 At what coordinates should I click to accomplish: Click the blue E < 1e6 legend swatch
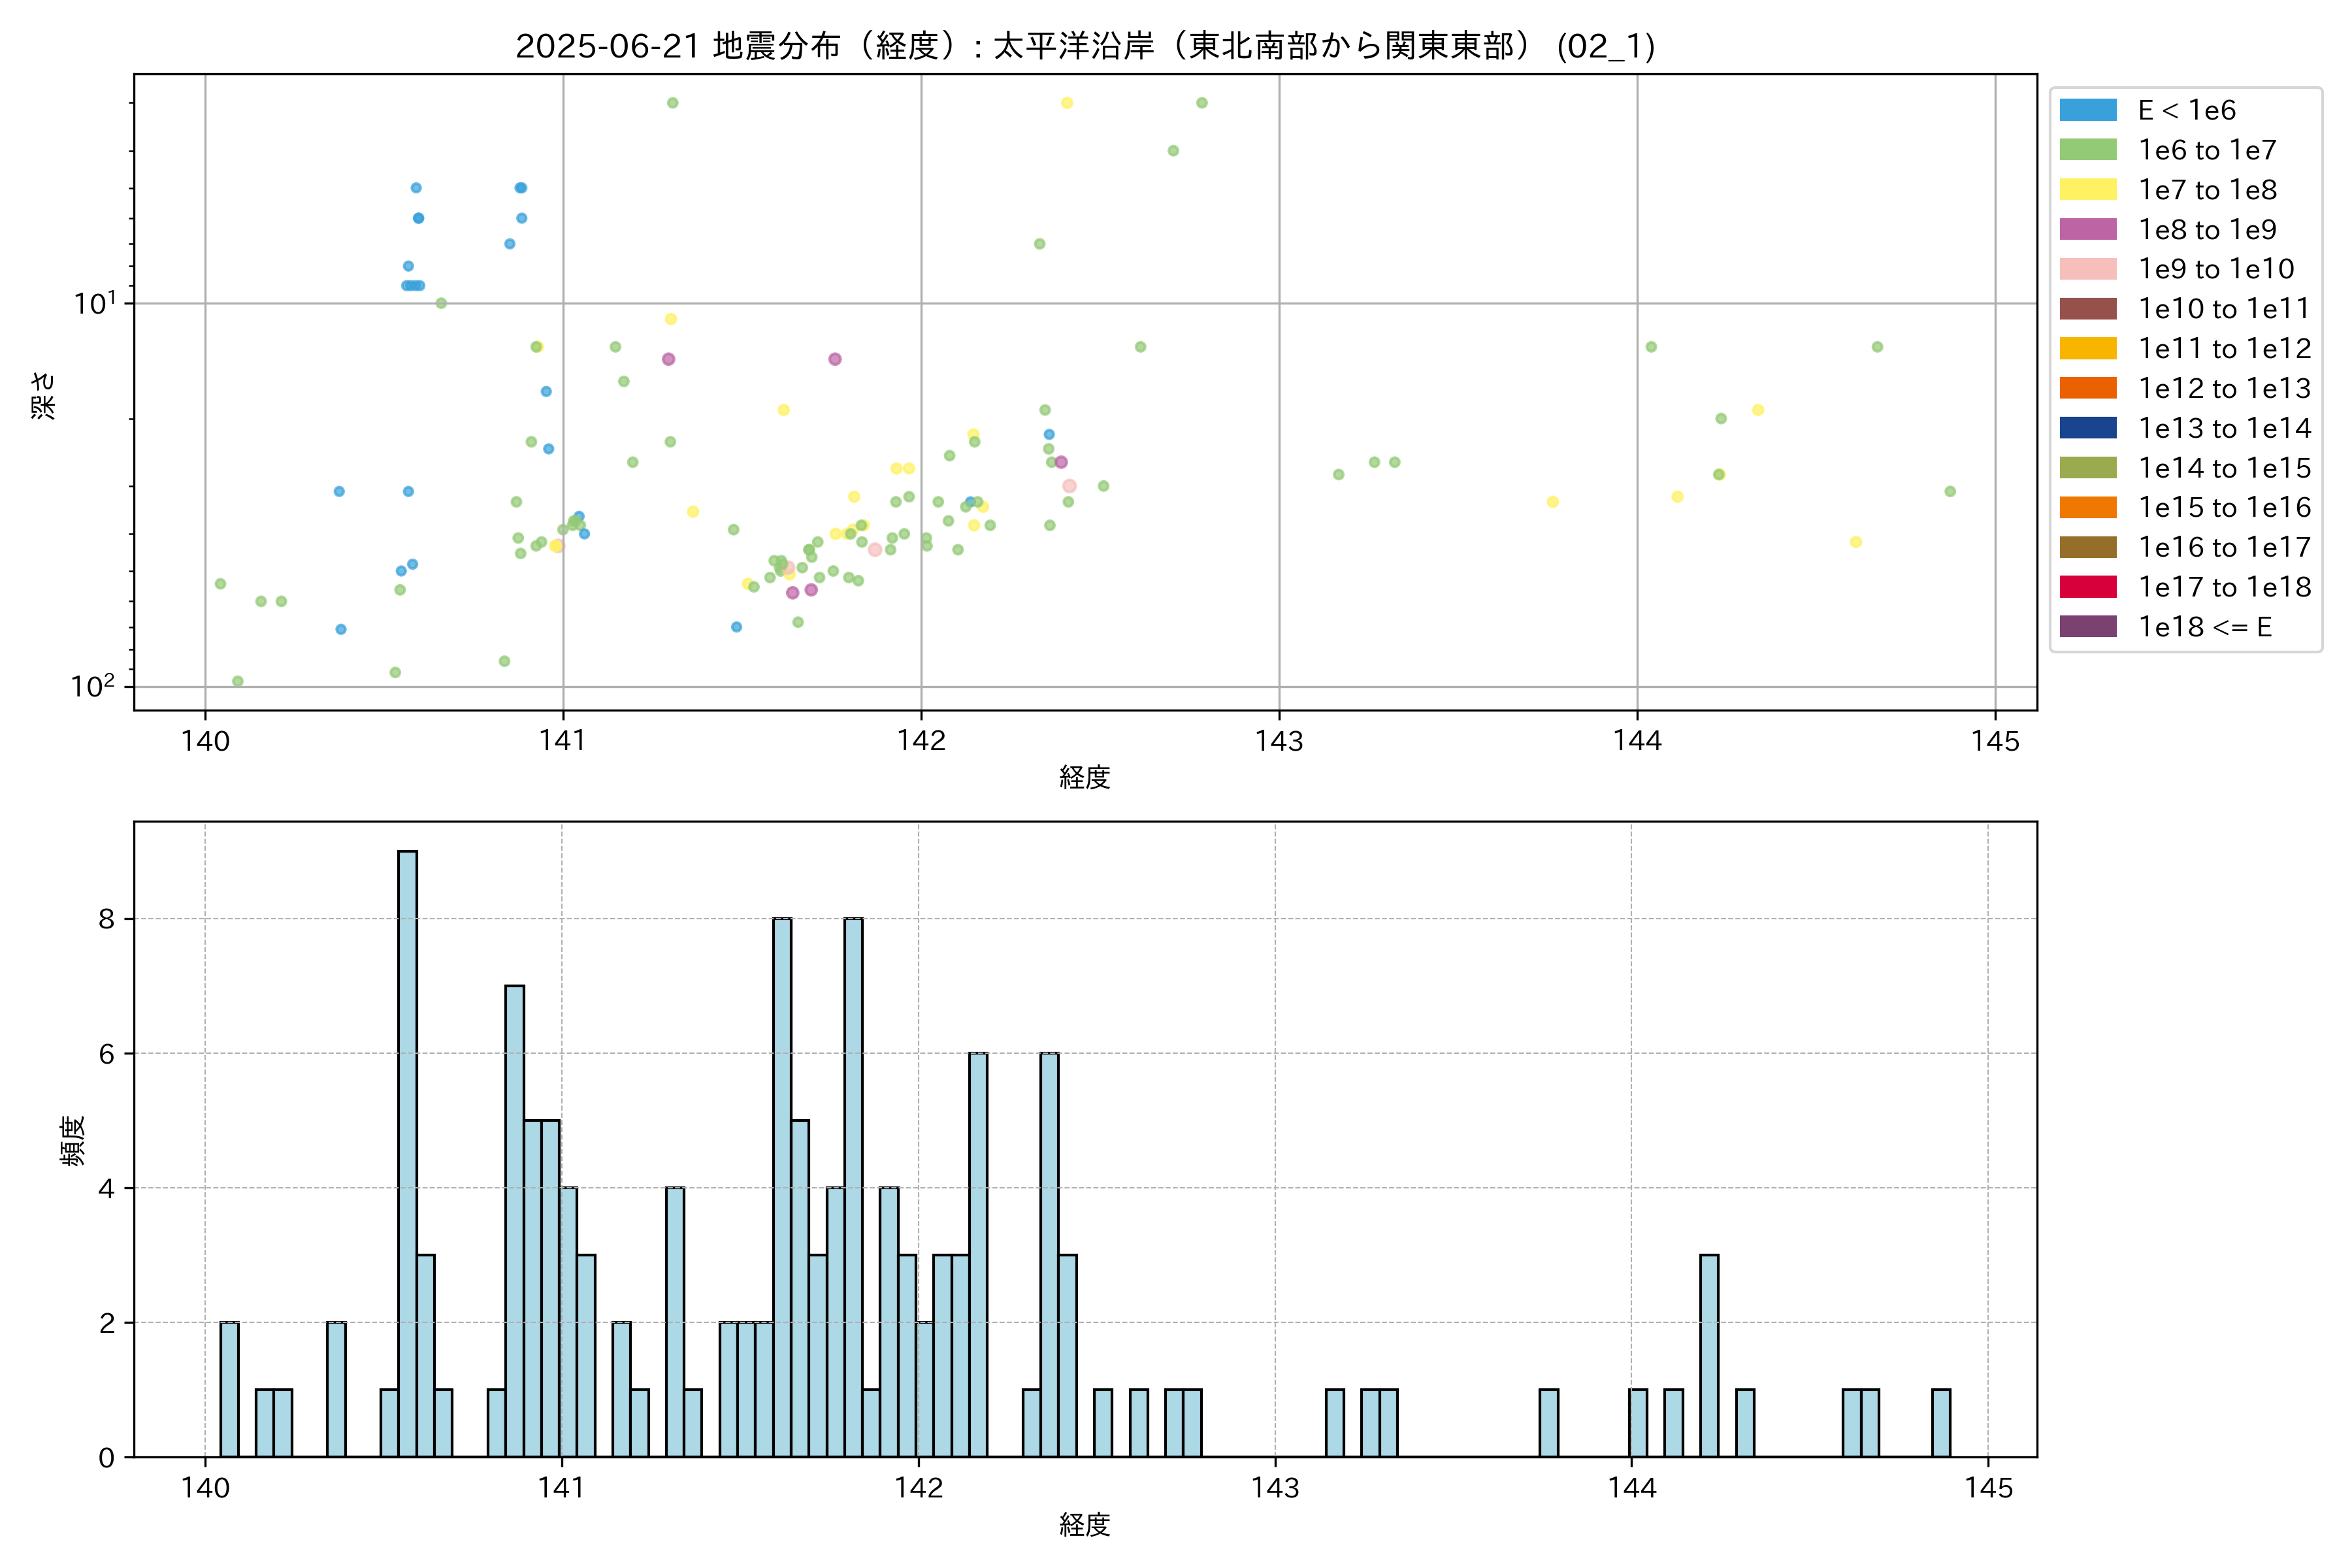2087,110
